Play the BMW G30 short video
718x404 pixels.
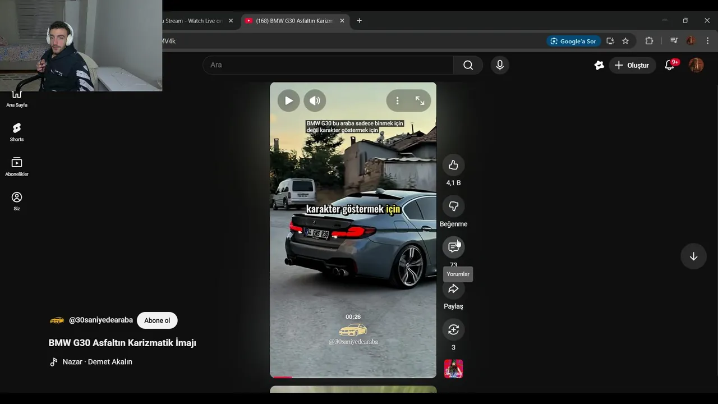288,100
